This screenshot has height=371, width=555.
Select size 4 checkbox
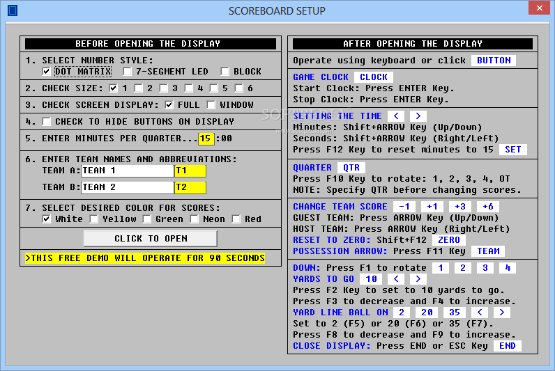[189, 88]
